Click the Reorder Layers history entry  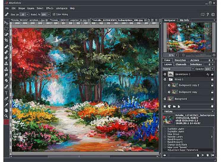click(175, 137)
